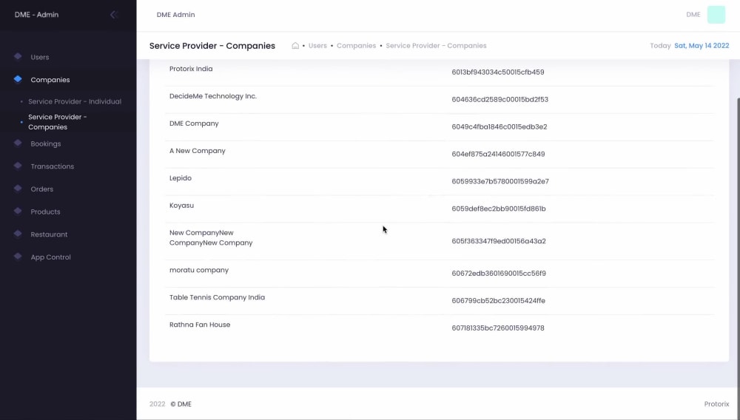Open the Restaurant menu item
The image size is (740, 420).
pyautogui.click(x=49, y=234)
